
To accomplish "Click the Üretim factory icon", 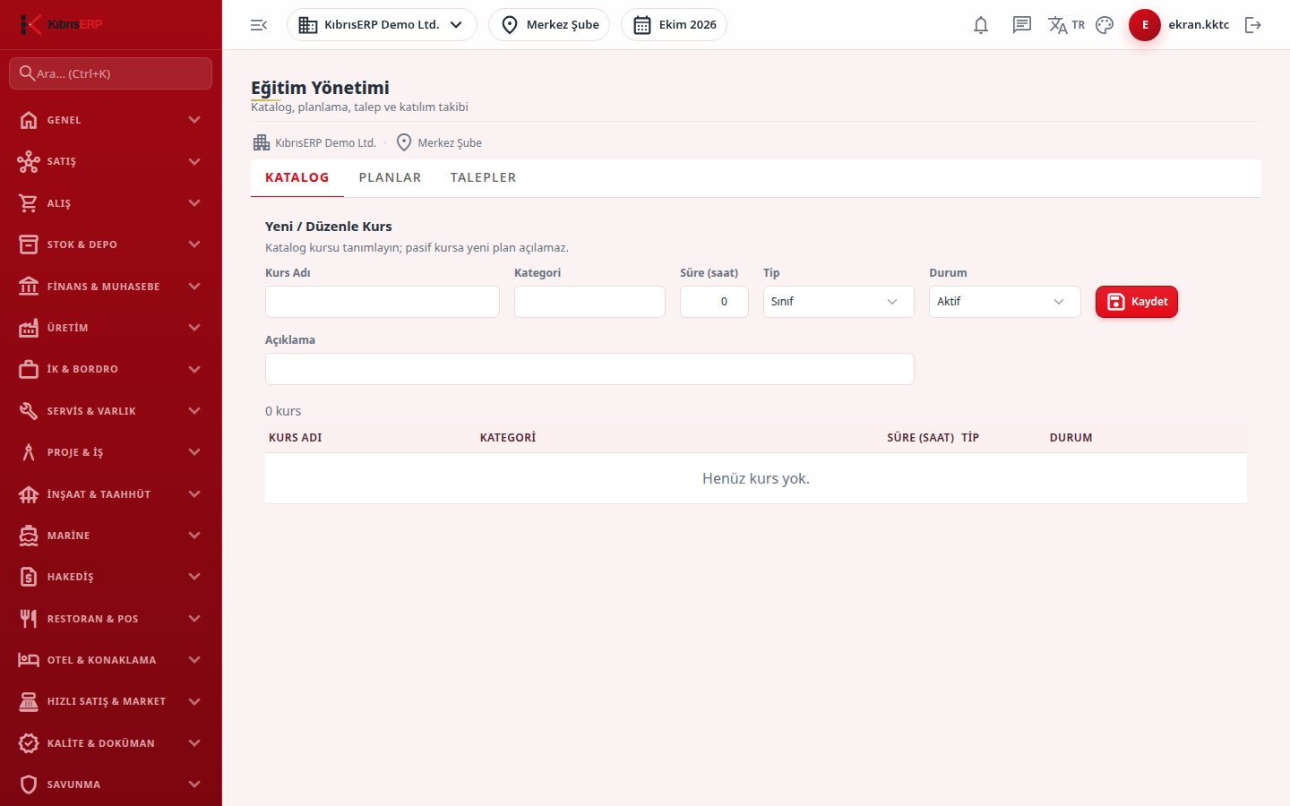I will [x=29, y=328].
